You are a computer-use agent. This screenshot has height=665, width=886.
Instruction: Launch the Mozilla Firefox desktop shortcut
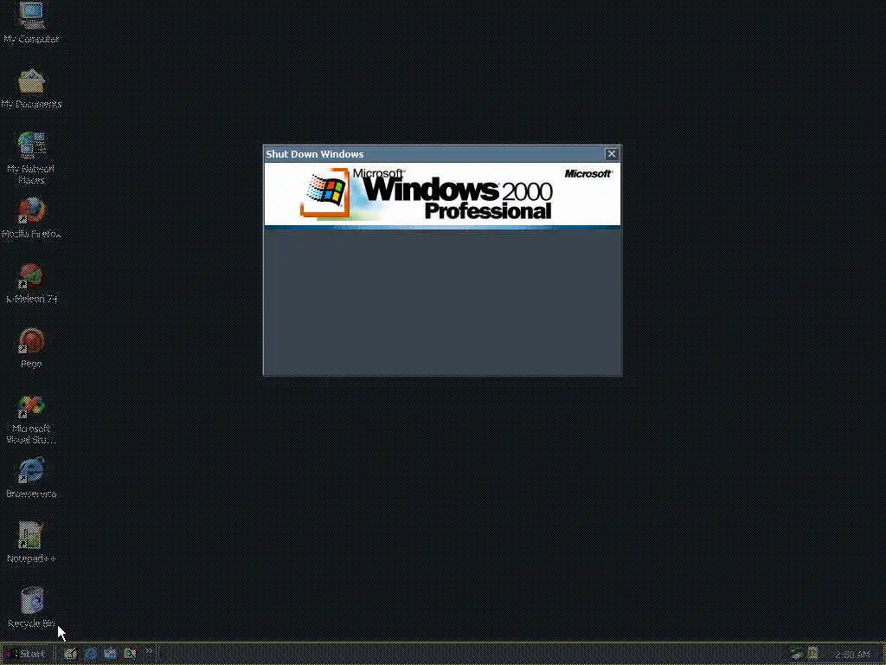[31, 217]
